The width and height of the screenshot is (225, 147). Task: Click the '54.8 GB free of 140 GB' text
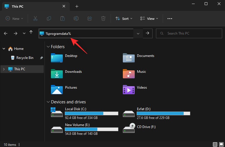pyautogui.click(x=81, y=134)
